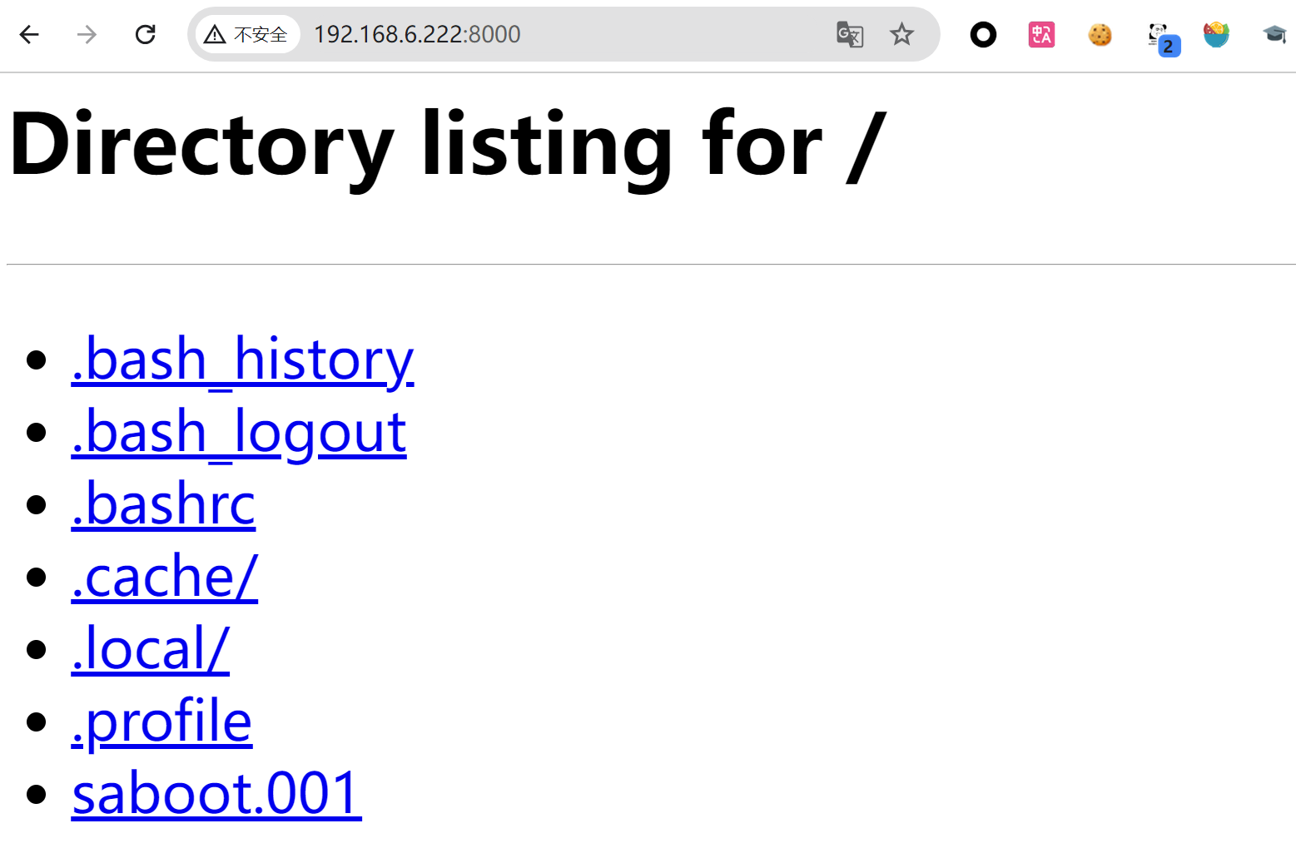This screenshot has height=863, width=1296.
Task: Browse into the .cache/ directory
Action: coord(165,577)
